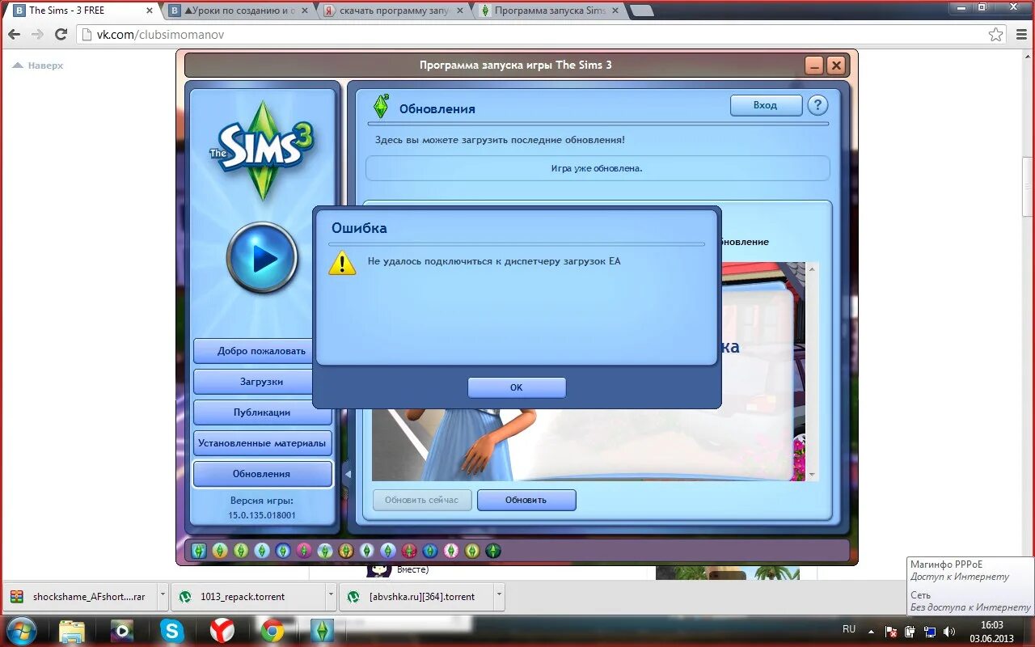The width and height of the screenshot is (1035, 647).
Task: Confirm the error with OK
Action: (517, 387)
